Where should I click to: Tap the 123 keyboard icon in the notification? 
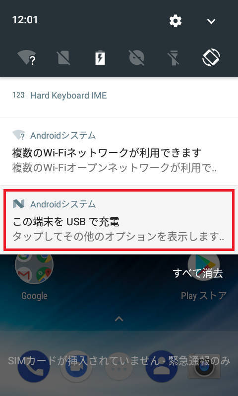18,95
